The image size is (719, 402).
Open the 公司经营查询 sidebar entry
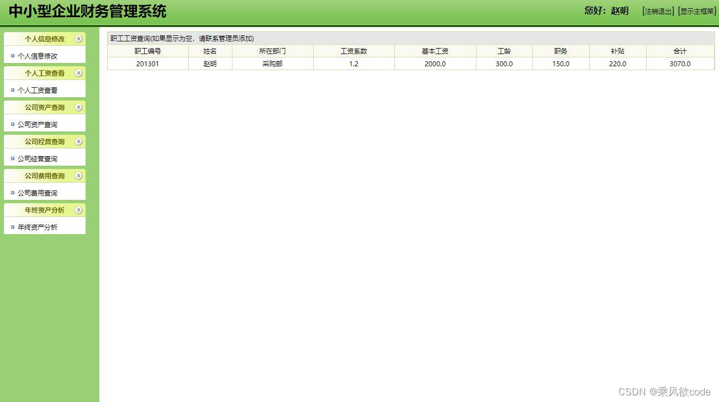(x=36, y=158)
